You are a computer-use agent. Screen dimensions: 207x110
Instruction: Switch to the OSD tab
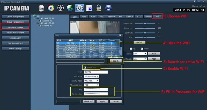(x=102, y=17)
